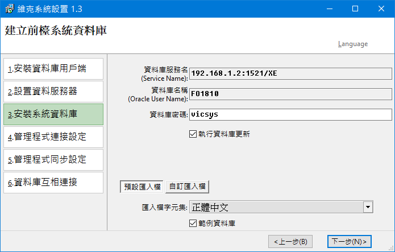The image size is (395, 252).
Task: Click the app icon in title bar
Action: coord(10,9)
